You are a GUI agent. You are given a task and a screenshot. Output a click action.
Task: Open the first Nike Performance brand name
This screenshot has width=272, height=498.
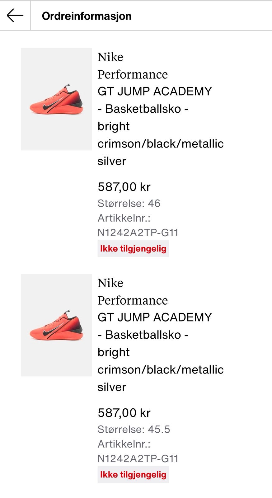click(x=133, y=66)
